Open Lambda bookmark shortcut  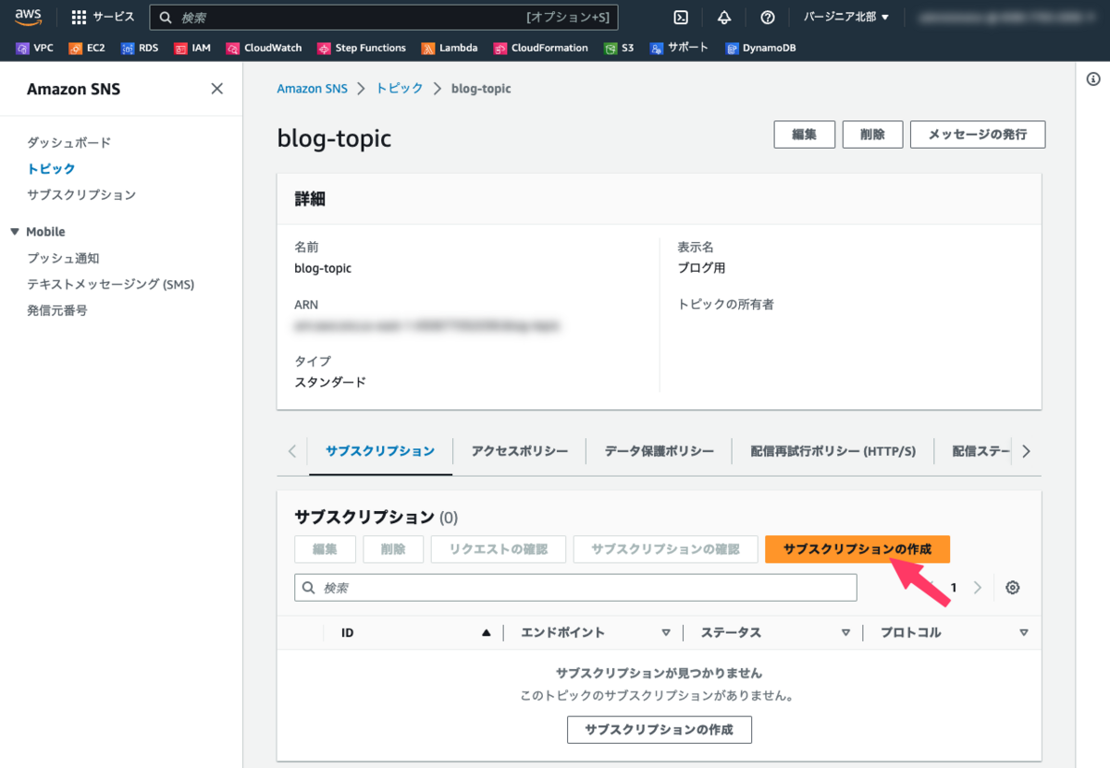click(x=450, y=48)
